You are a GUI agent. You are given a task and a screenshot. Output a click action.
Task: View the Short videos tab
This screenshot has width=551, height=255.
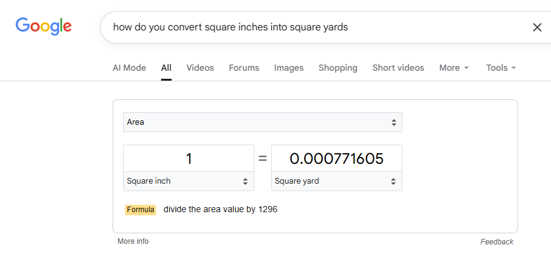pos(398,68)
